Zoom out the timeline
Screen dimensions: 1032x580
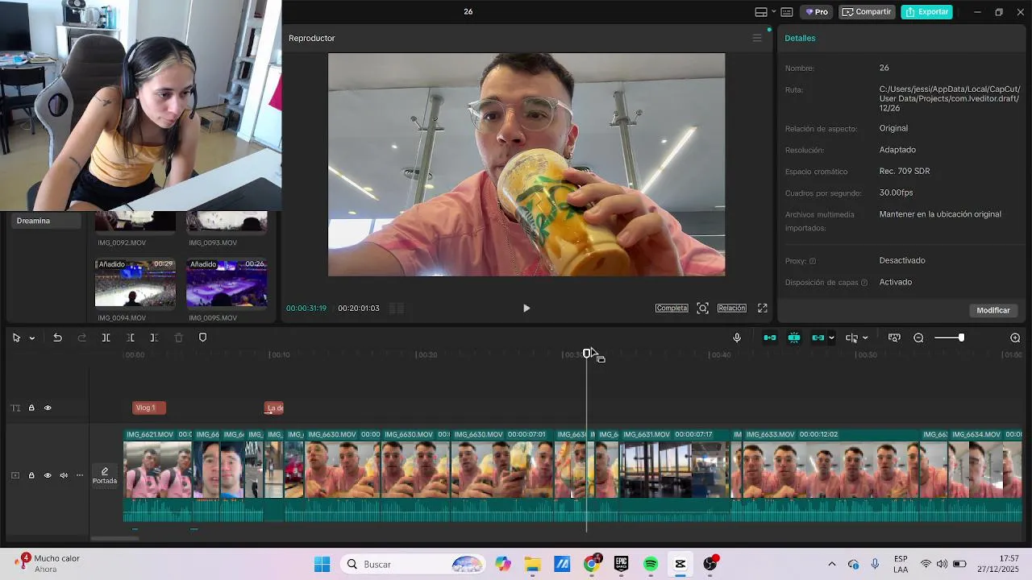click(918, 338)
